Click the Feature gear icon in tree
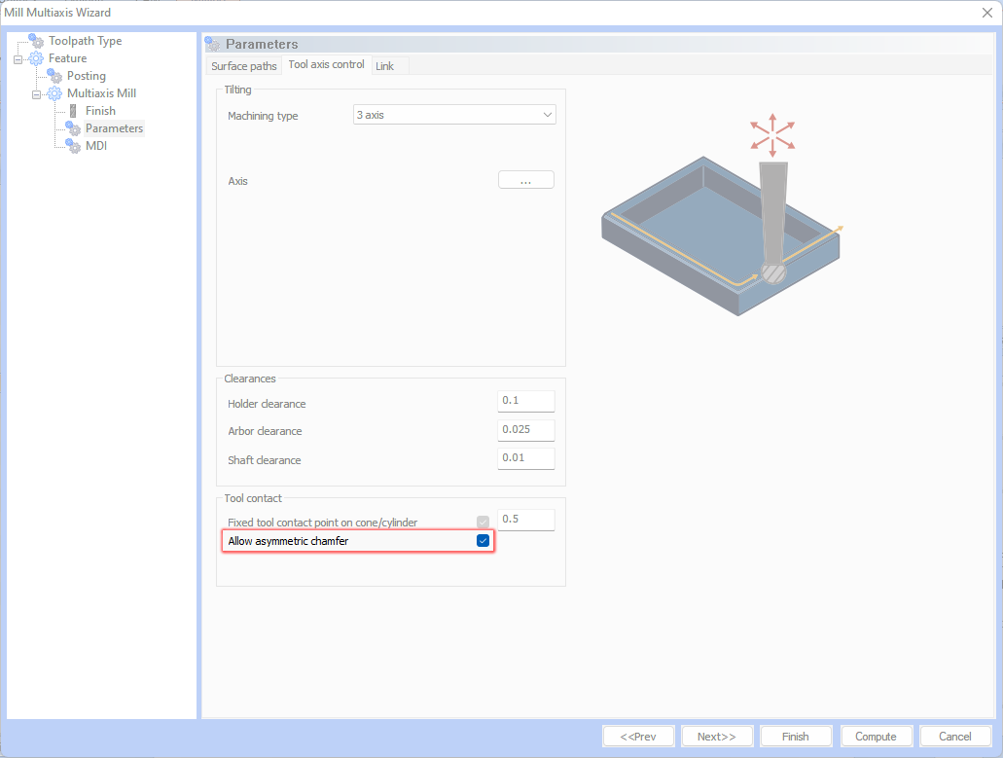Screen dimensions: 1003x758 [36, 58]
